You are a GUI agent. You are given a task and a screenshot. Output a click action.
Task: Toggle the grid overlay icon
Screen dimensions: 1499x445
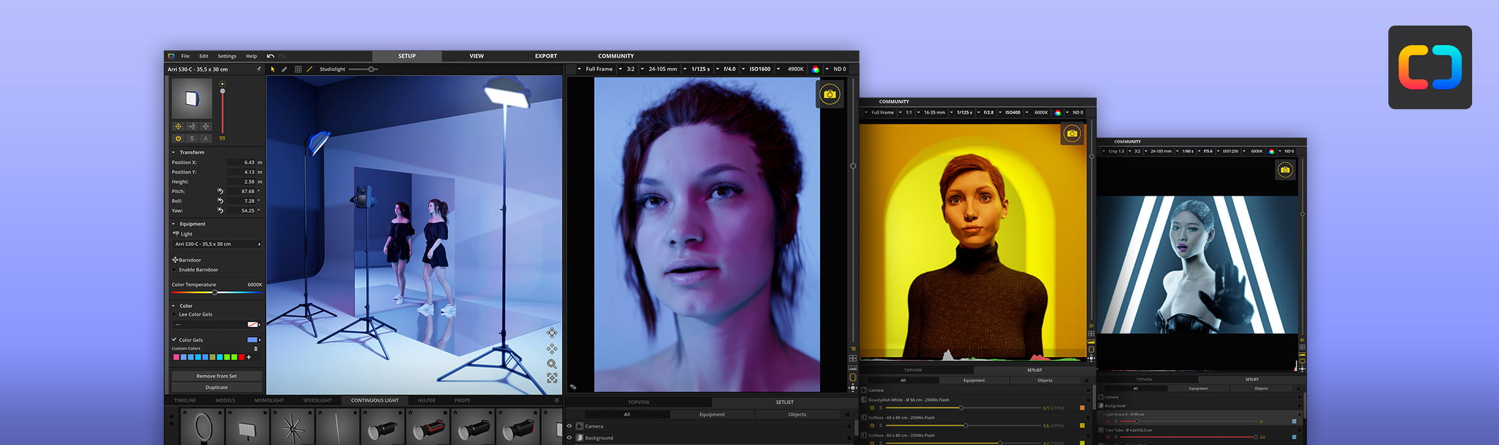[297, 69]
